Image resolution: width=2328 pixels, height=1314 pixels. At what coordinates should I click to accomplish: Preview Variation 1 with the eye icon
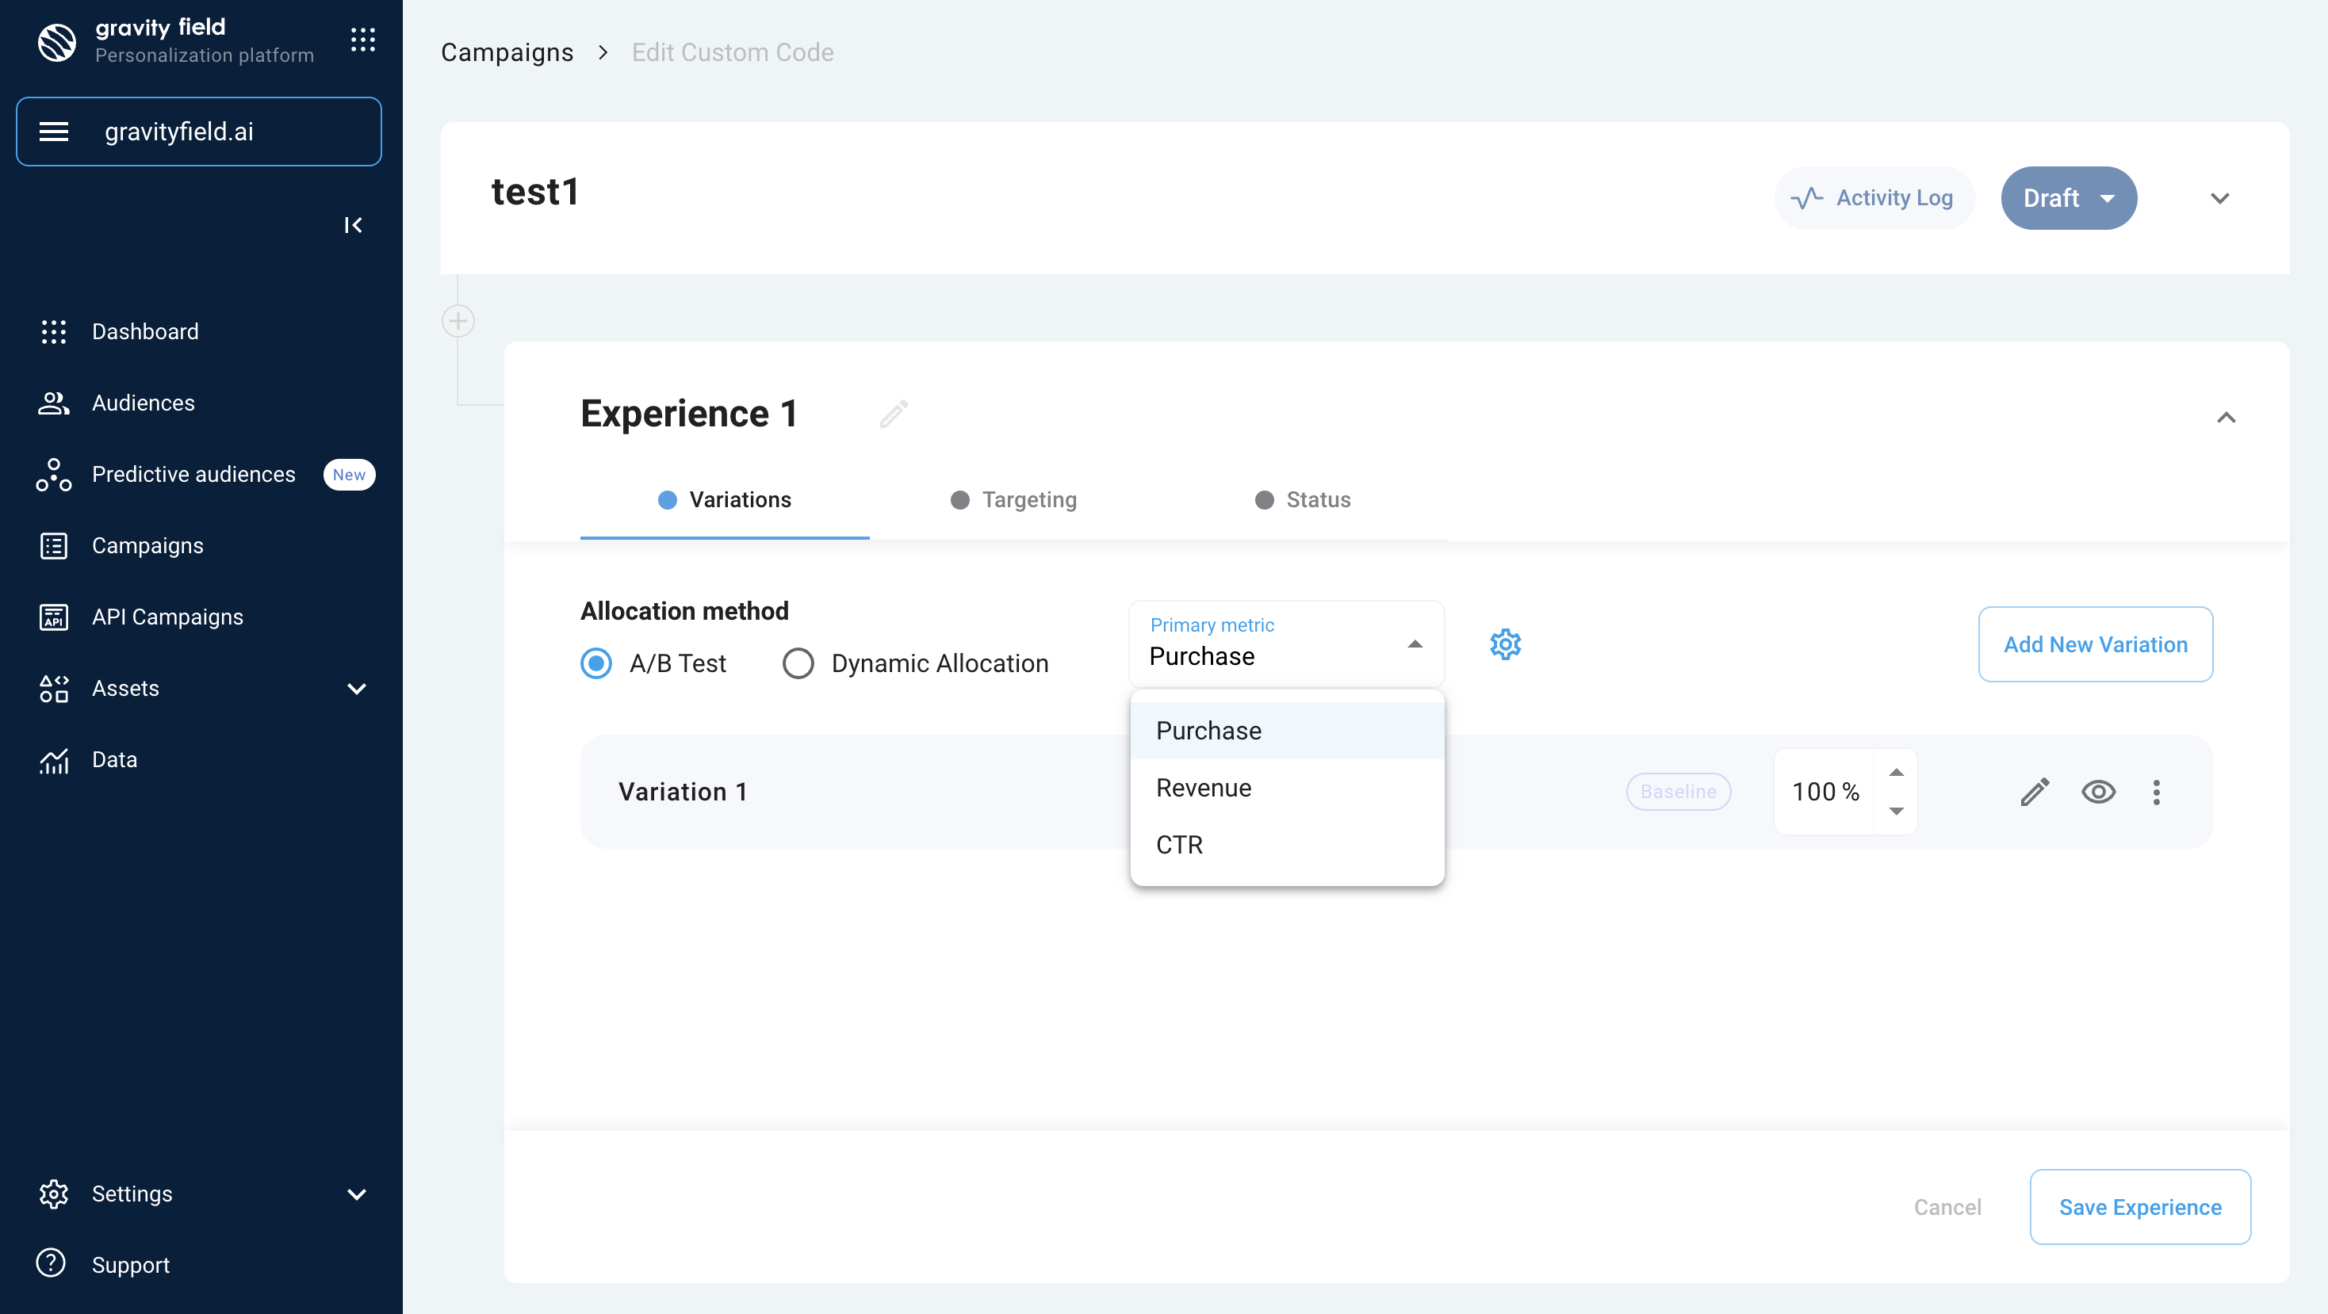point(2097,792)
